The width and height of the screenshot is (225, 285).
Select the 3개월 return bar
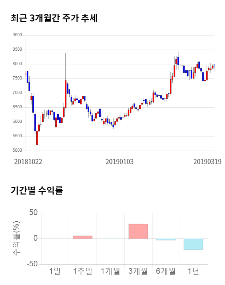[x=138, y=231]
